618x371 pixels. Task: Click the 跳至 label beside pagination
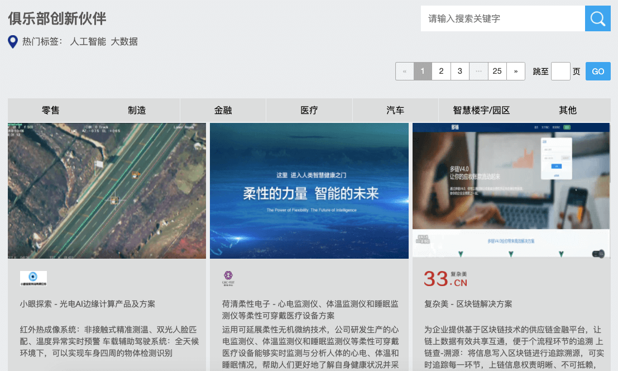click(x=540, y=72)
